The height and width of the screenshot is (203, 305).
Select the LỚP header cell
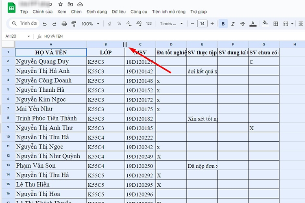click(106, 52)
